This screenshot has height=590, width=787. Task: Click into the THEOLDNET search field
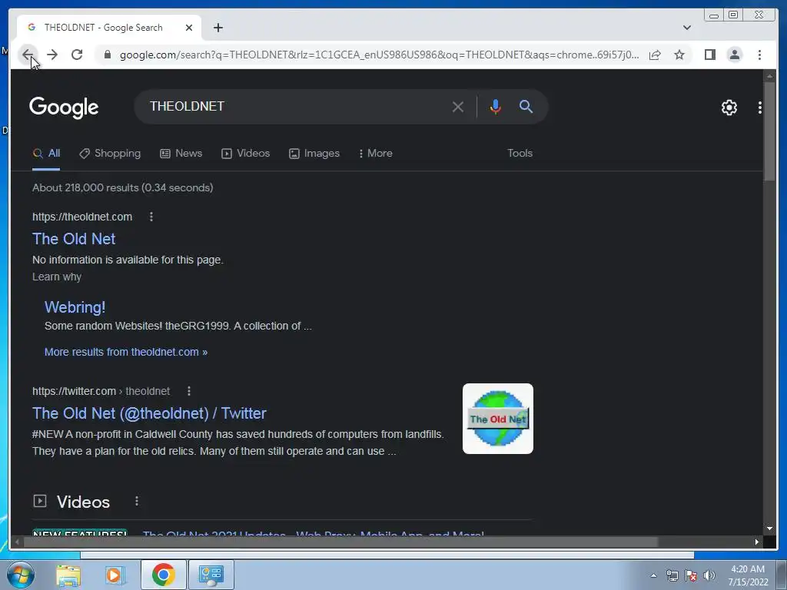tap(296, 106)
